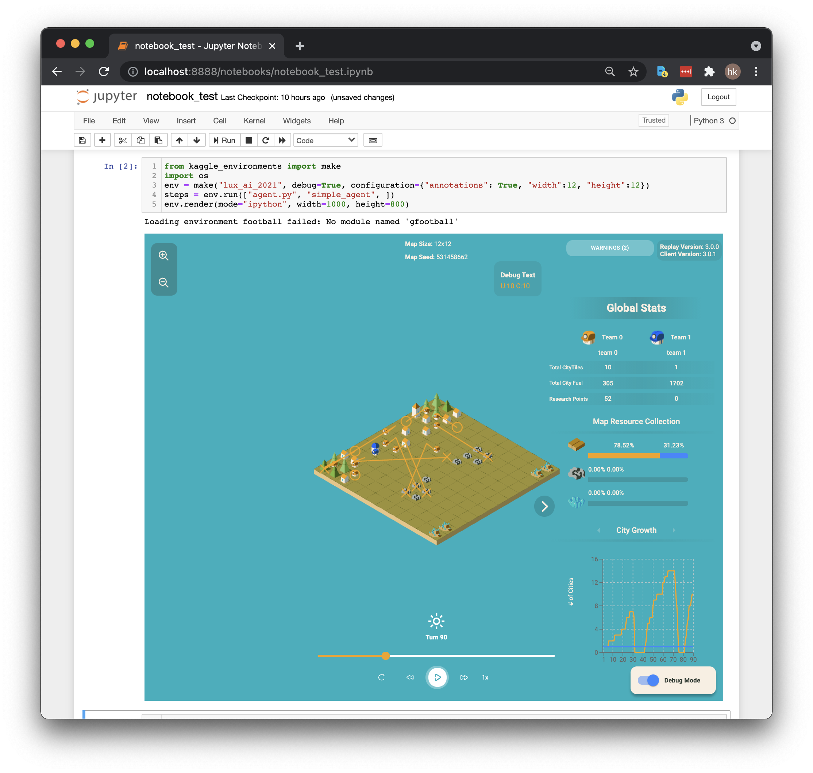
Task: Click the save notebook icon
Action: click(82, 141)
